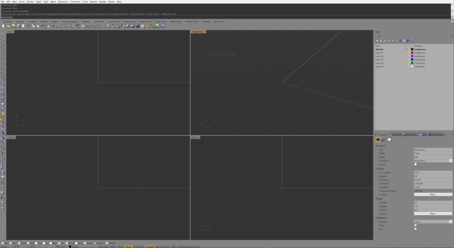
Task: Click New Layer icon in Layers panel
Action: tap(377, 41)
